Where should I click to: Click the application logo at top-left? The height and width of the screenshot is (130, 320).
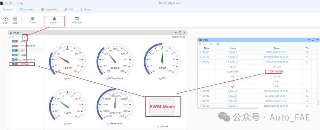tap(2, 3)
